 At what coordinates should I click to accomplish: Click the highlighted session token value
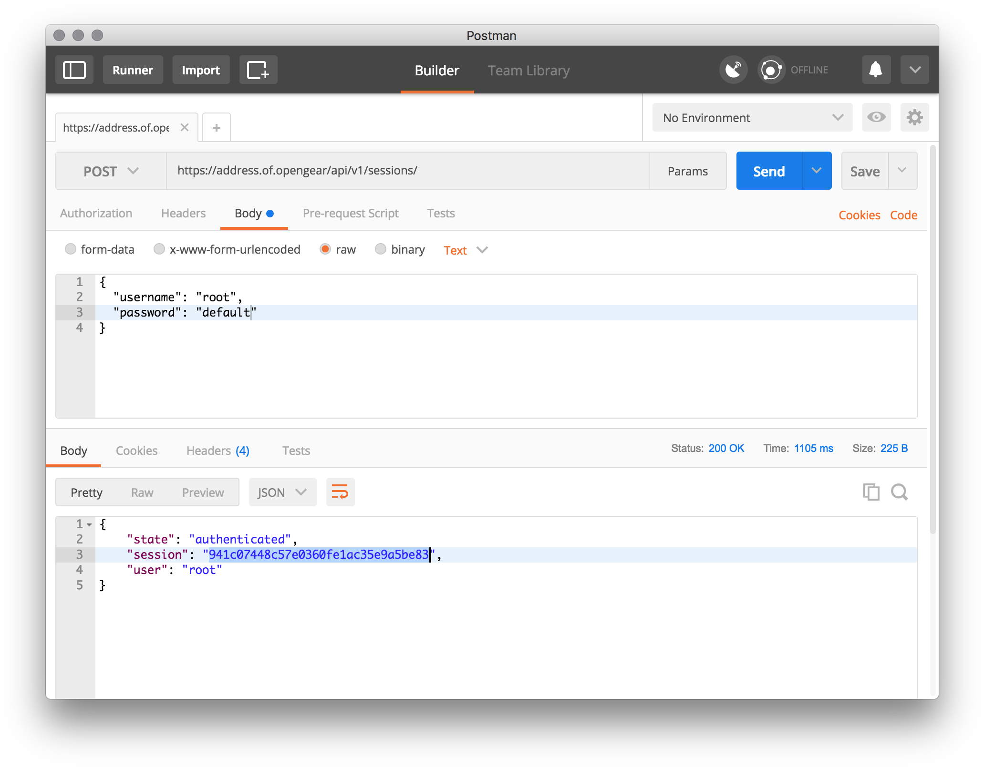coord(319,554)
